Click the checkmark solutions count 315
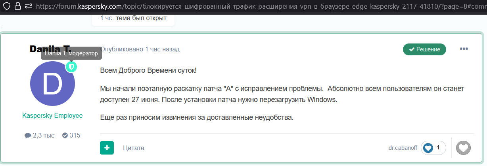Viewport: 487px width, 166px height. 71,135
